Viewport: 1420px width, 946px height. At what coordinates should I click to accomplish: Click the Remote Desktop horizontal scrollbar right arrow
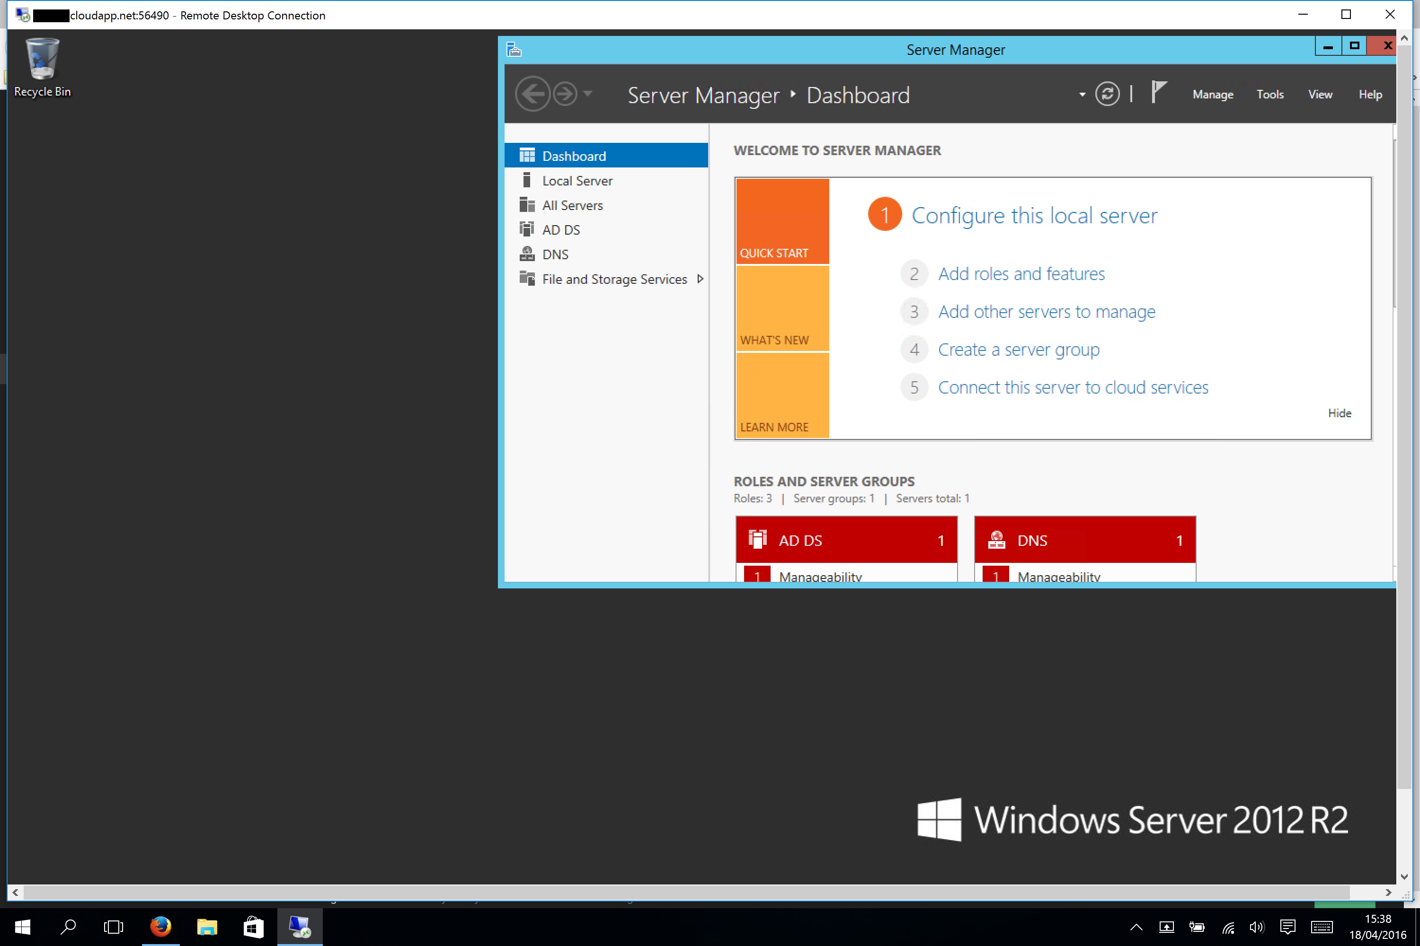[x=1389, y=892]
